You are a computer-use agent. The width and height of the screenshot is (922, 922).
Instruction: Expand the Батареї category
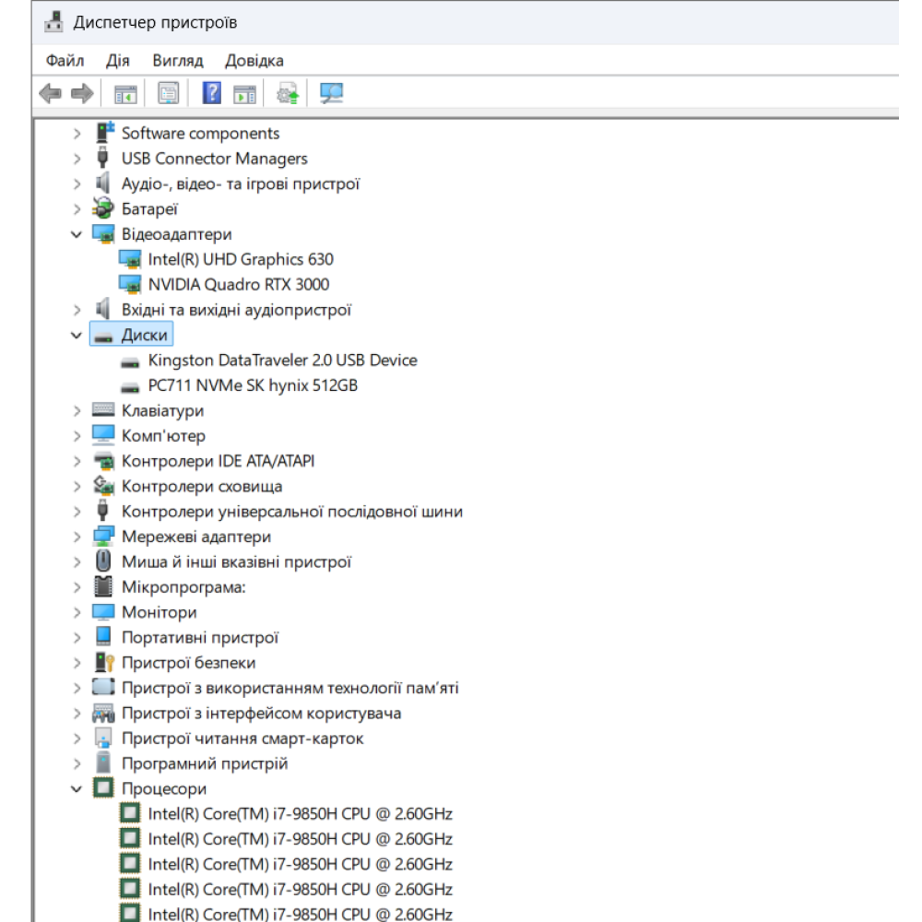point(77,209)
